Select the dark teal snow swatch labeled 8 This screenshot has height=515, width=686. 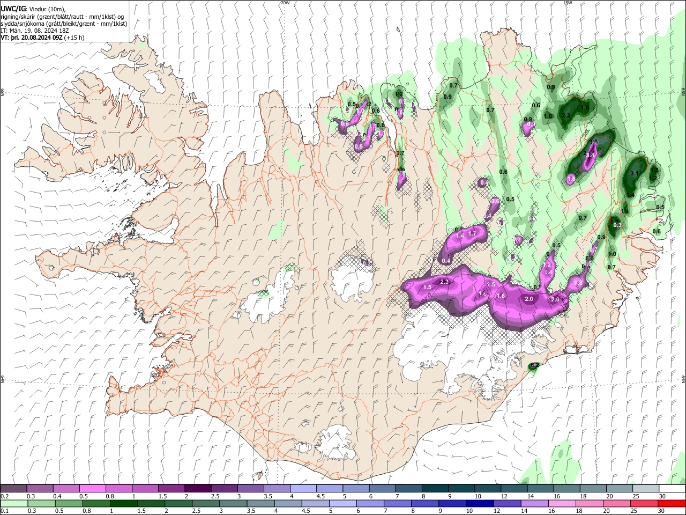(x=434, y=488)
